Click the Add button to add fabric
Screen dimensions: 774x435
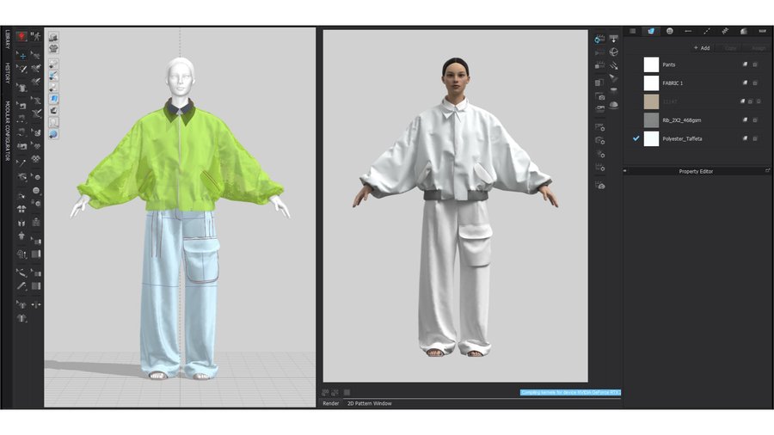(x=702, y=48)
